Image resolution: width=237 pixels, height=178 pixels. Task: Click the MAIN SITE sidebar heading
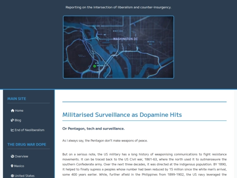click(17, 99)
